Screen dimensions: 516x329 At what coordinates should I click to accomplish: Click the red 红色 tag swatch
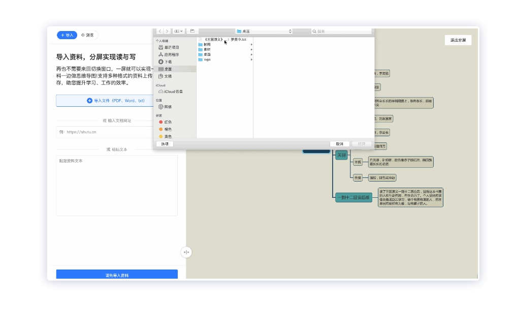pos(161,122)
